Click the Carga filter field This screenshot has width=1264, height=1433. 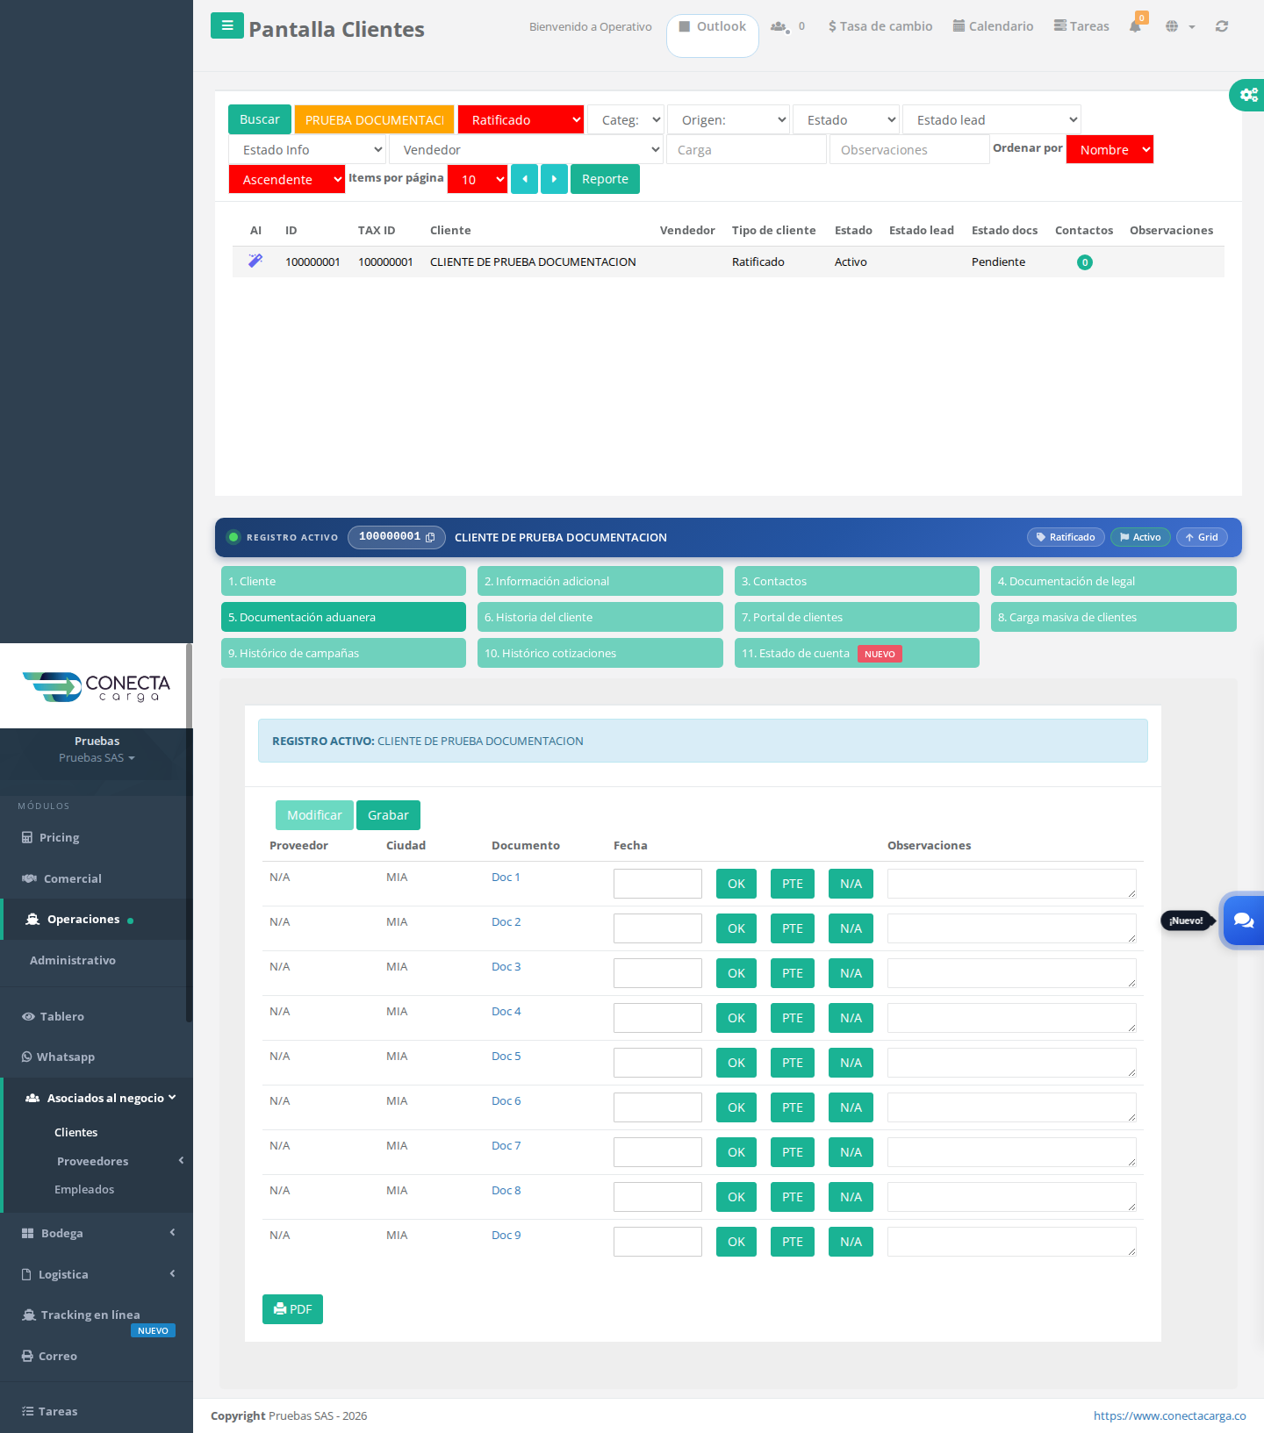point(747,150)
